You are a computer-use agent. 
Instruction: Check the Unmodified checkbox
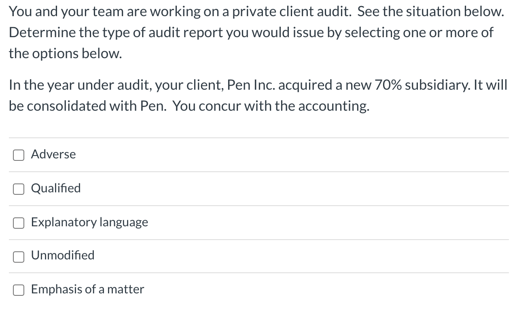point(19,257)
